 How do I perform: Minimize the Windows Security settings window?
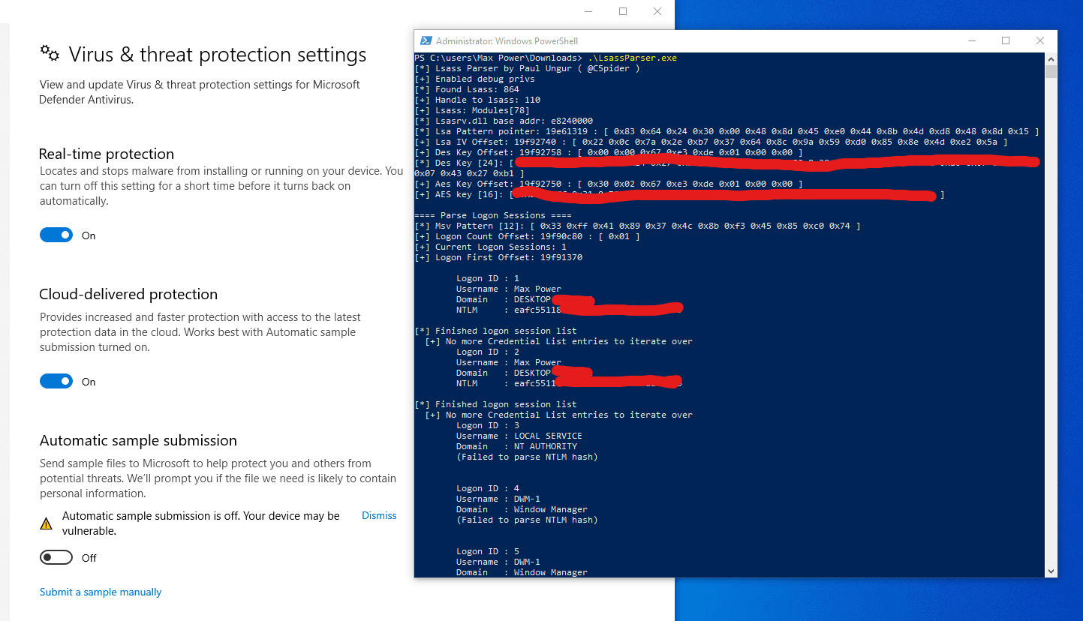588,11
